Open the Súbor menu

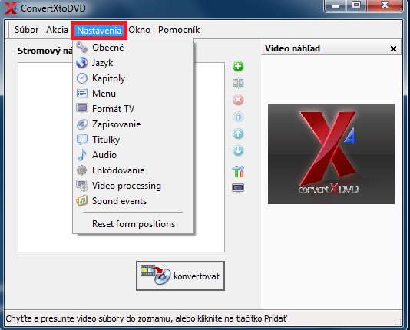pyautogui.click(x=26, y=30)
